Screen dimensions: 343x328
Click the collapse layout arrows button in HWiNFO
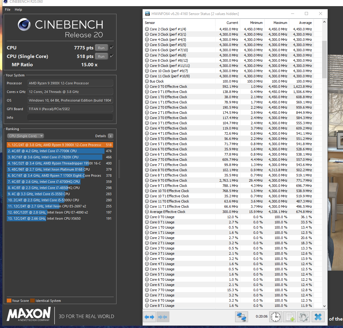(162, 317)
